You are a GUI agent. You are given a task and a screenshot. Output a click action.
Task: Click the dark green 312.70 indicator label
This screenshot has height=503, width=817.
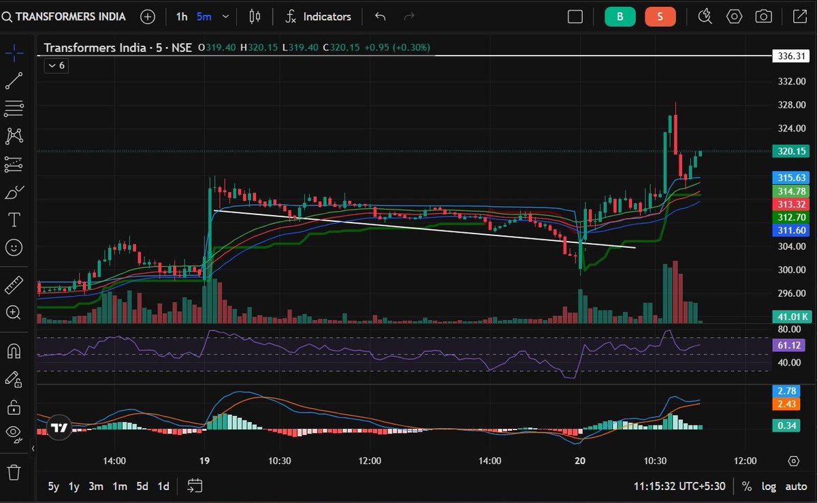click(790, 217)
